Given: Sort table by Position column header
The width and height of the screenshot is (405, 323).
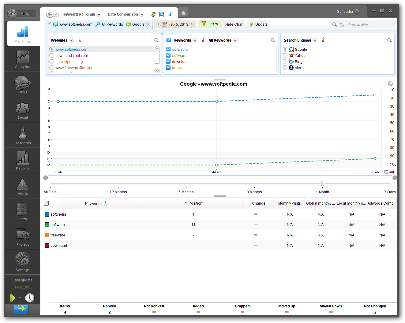Looking at the screenshot, I should point(193,203).
